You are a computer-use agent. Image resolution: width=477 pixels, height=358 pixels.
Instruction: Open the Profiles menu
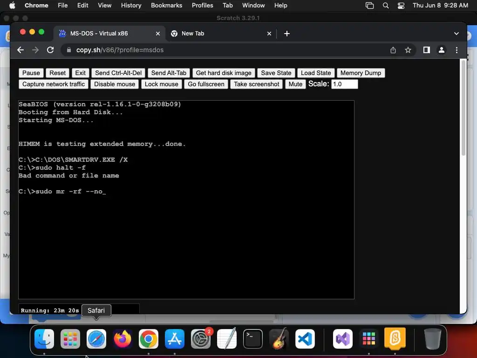pos(202,5)
